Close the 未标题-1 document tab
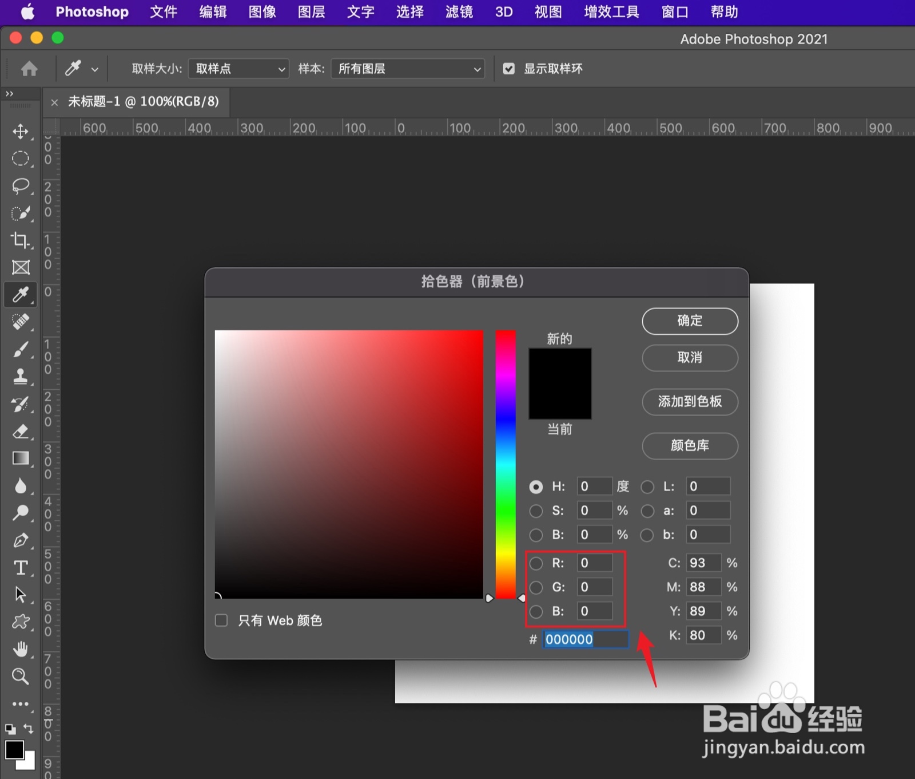This screenshot has height=779, width=915. (54, 102)
